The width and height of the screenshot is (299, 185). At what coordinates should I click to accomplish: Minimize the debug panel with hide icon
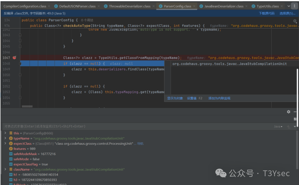coord(295,112)
